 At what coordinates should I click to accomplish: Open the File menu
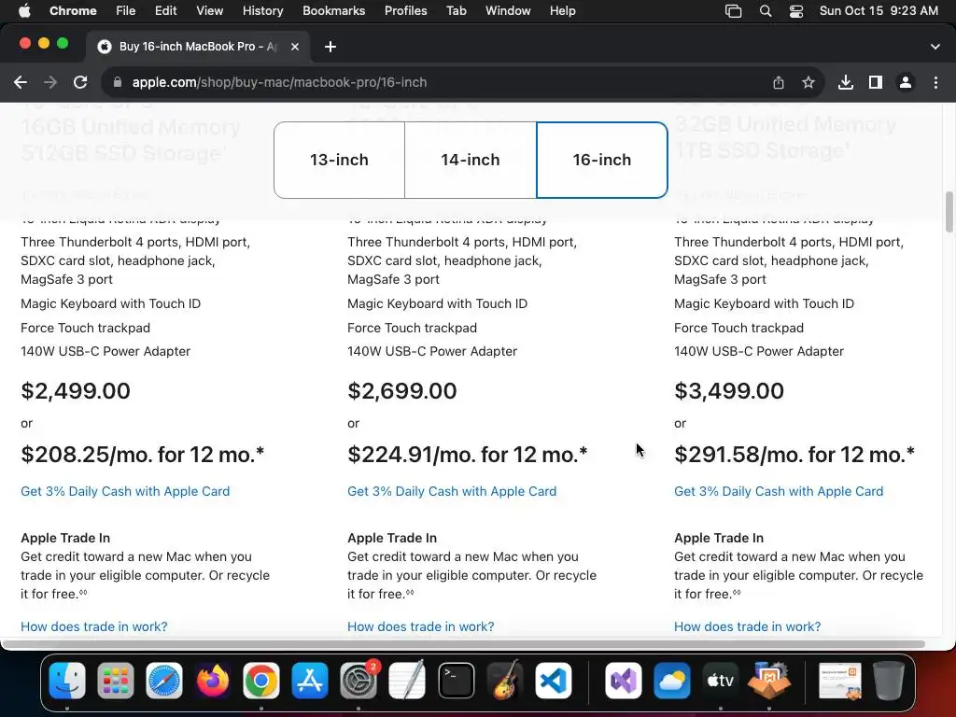click(126, 10)
